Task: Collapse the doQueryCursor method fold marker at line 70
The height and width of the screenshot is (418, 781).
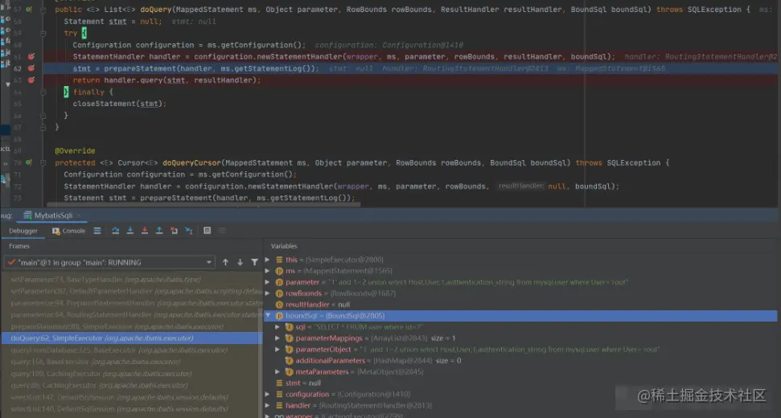Action: coord(43,162)
